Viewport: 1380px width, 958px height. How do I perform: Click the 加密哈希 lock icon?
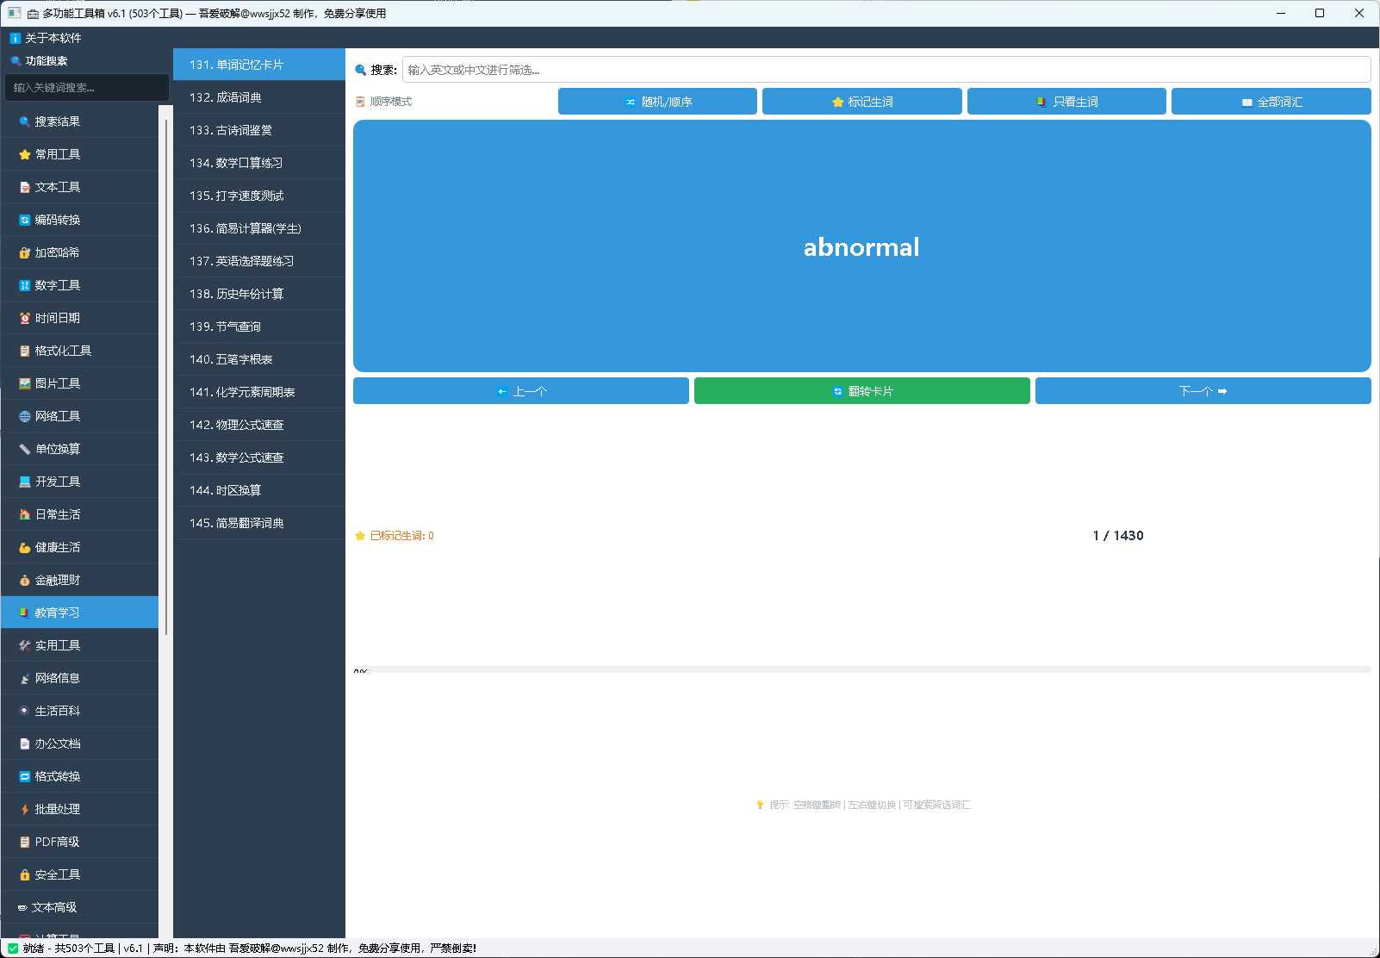click(25, 252)
